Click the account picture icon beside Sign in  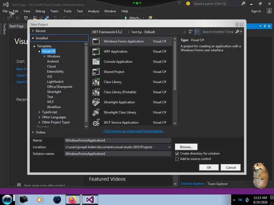269,11
